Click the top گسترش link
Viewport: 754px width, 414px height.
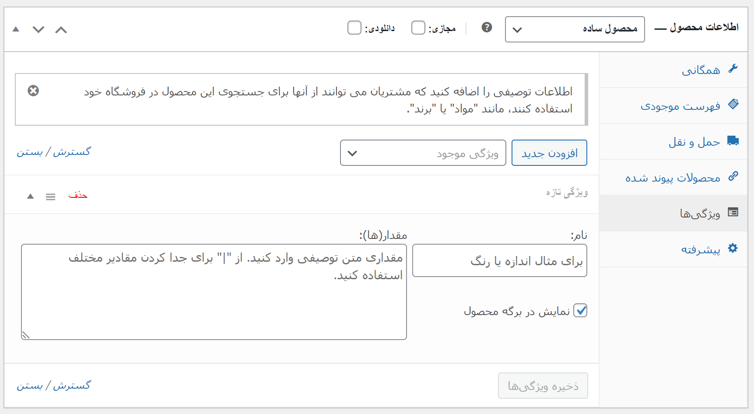click(72, 152)
